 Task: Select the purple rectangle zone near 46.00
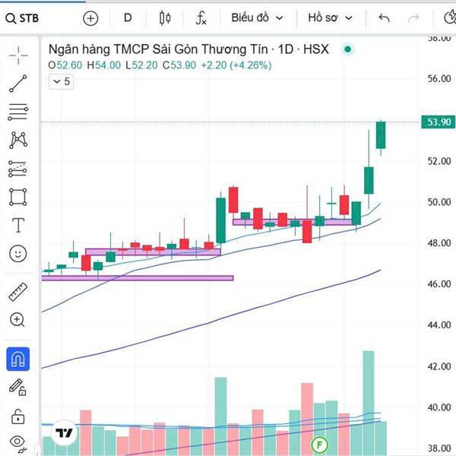point(138,278)
